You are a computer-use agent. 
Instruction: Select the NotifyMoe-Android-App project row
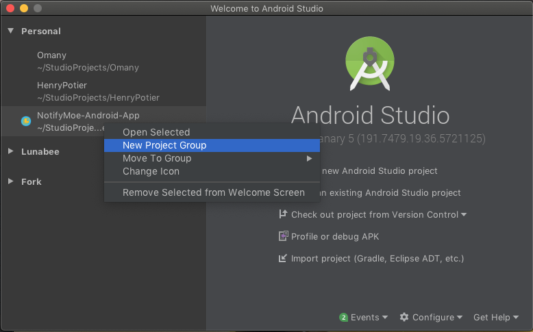(x=103, y=121)
